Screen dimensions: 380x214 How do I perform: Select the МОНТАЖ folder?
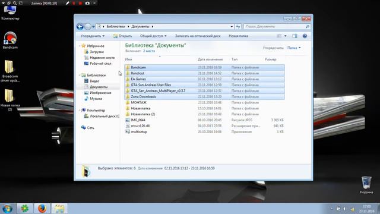coord(204,102)
